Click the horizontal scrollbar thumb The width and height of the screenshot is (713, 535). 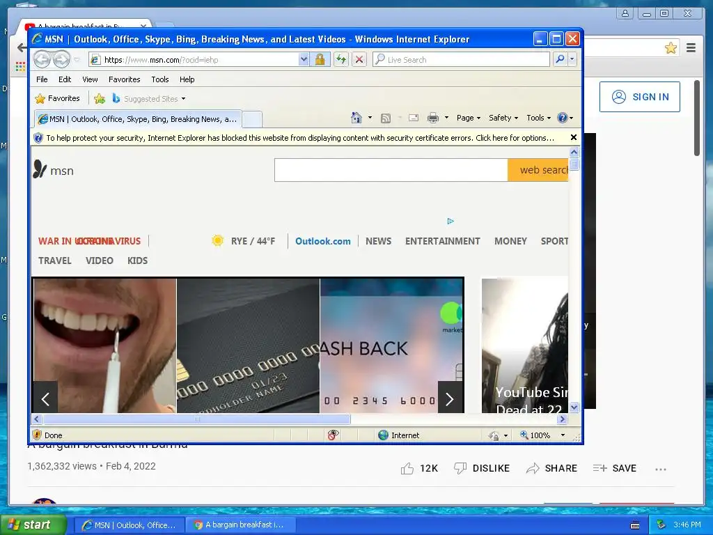pyautogui.click(x=197, y=419)
